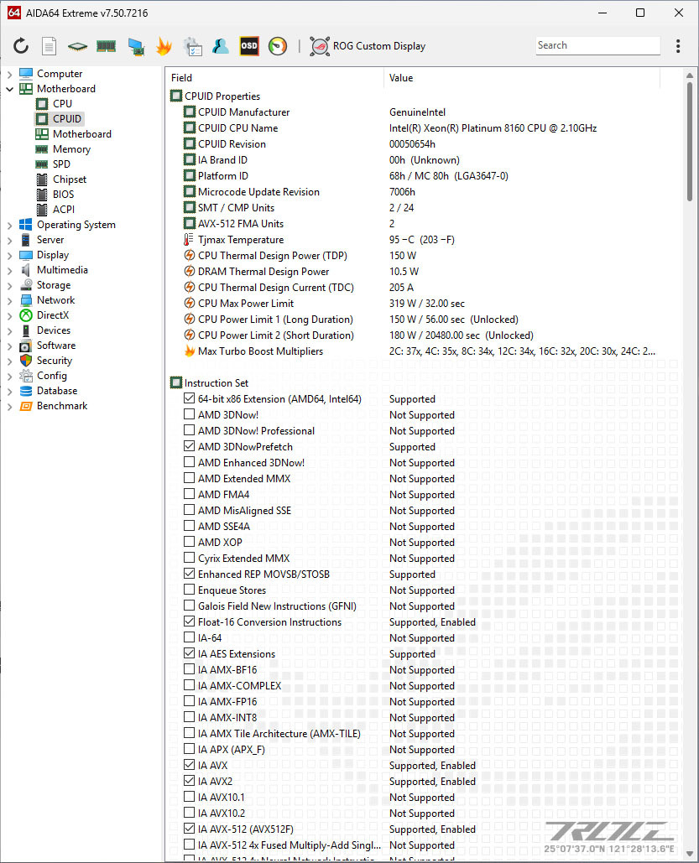The image size is (699, 863).
Task: Click the scrollbar down arrow
Action: click(x=689, y=854)
